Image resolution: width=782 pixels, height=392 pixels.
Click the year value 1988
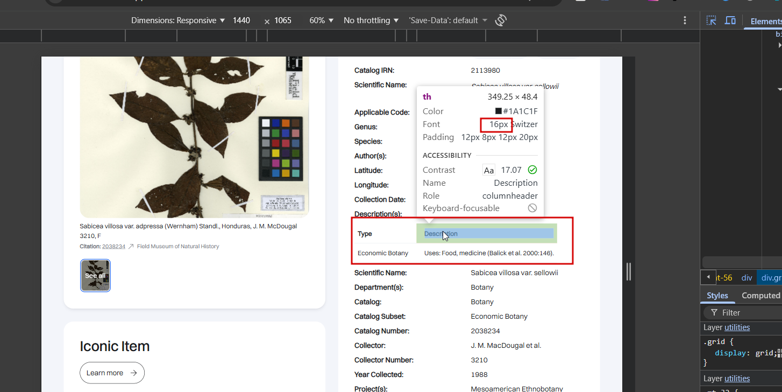pos(479,375)
